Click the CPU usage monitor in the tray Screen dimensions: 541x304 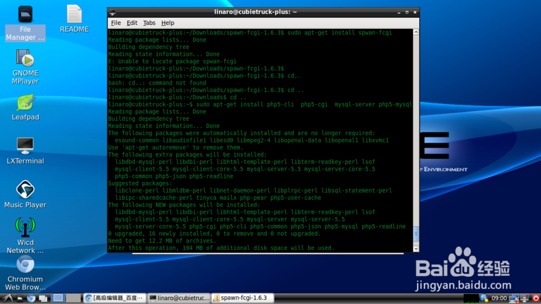tap(471, 299)
